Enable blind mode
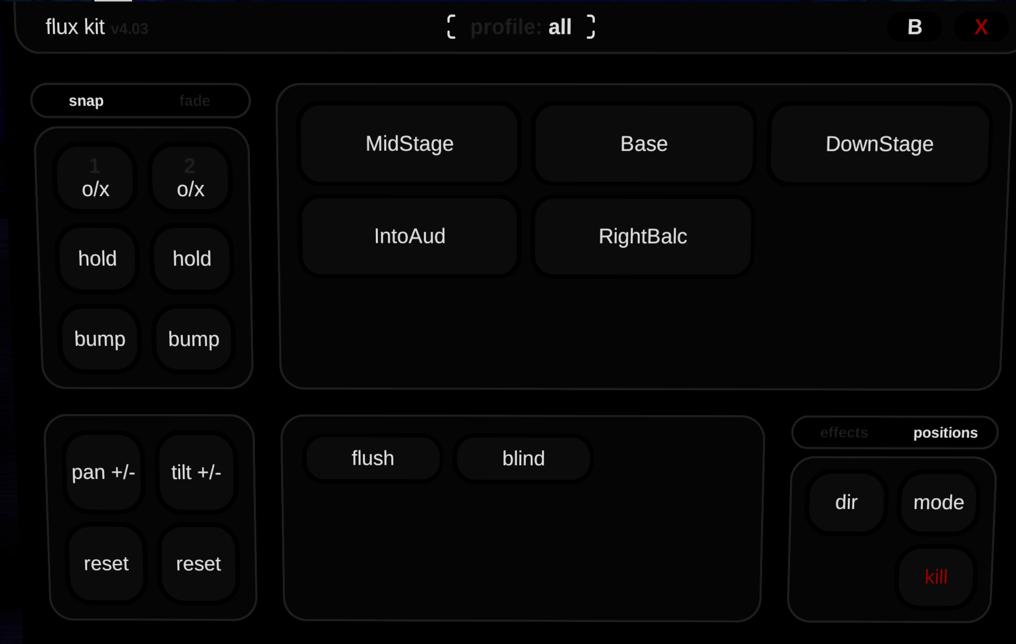 [x=523, y=458]
